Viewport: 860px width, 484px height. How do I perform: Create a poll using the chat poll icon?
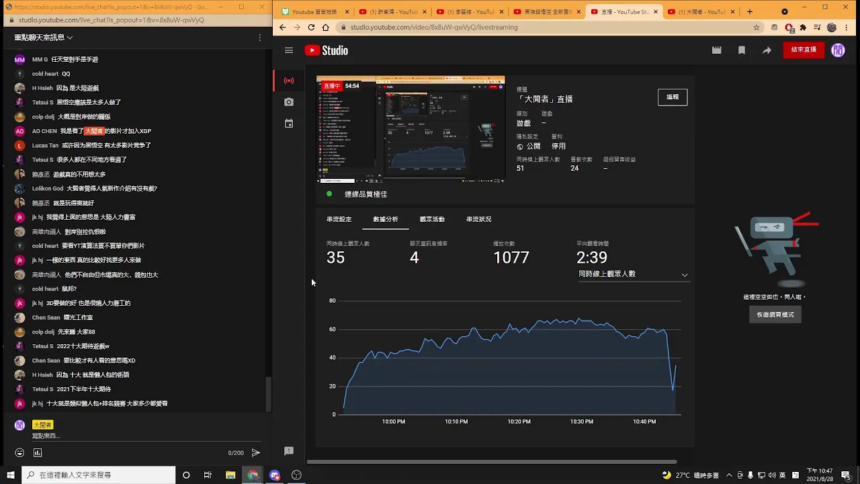tap(38, 453)
